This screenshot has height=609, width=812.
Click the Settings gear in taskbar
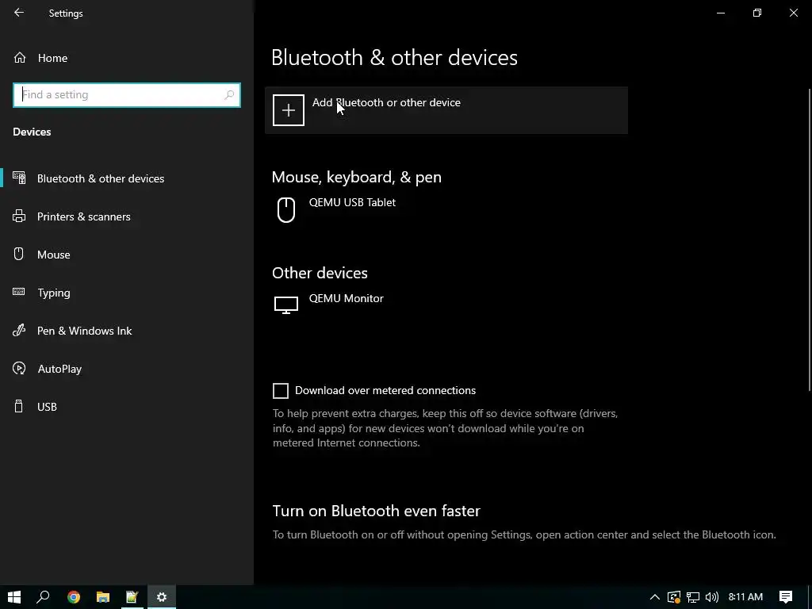pos(162,597)
